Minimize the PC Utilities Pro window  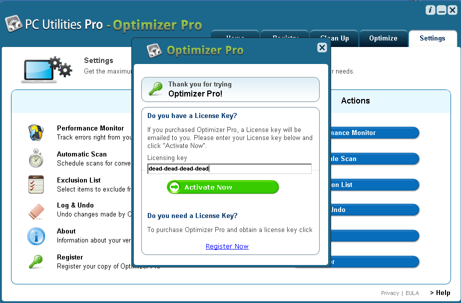[442, 10]
